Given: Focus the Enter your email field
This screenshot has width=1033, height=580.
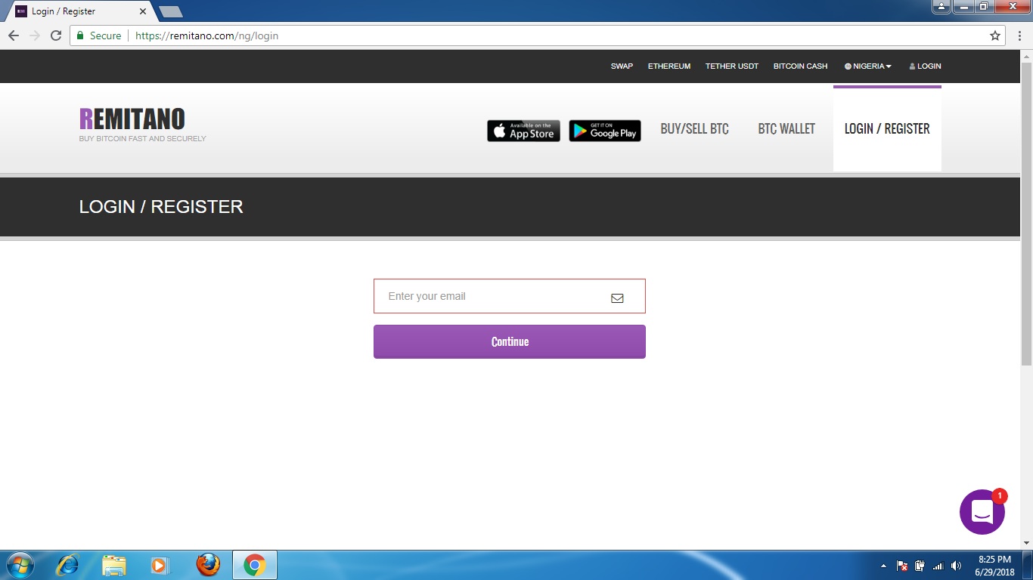Looking at the screenshot, I should point(510,296).
